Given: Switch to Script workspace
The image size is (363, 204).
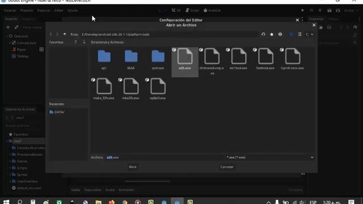Looking at the screenshot, I should [192, 10].
